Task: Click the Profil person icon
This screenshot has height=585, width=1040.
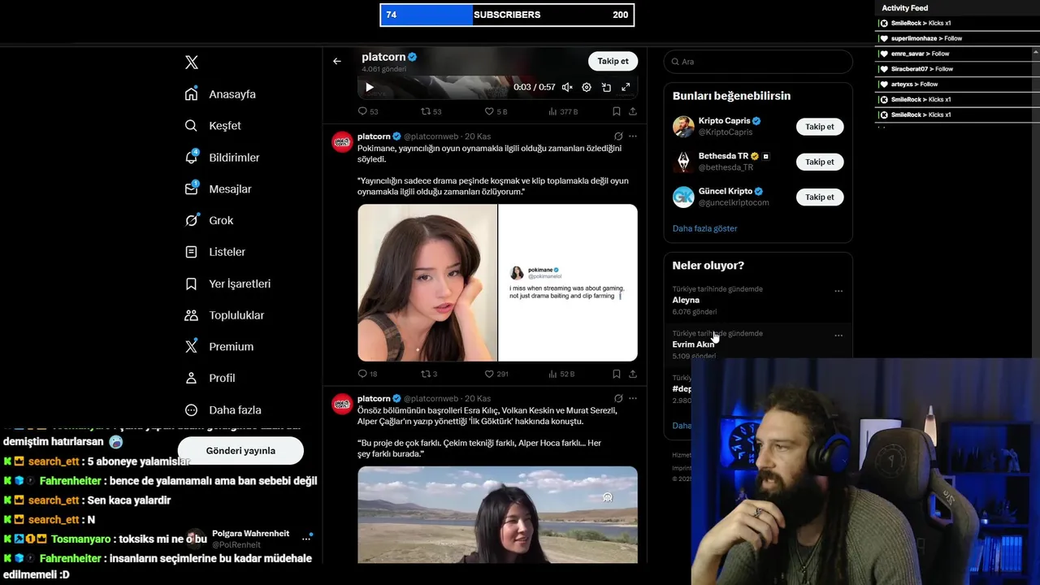Action: [x=191, y=378]
